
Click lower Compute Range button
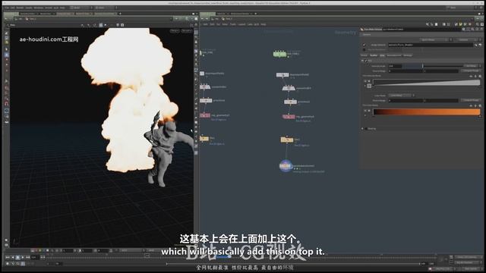pyautogui.click(x=471, y=100)
